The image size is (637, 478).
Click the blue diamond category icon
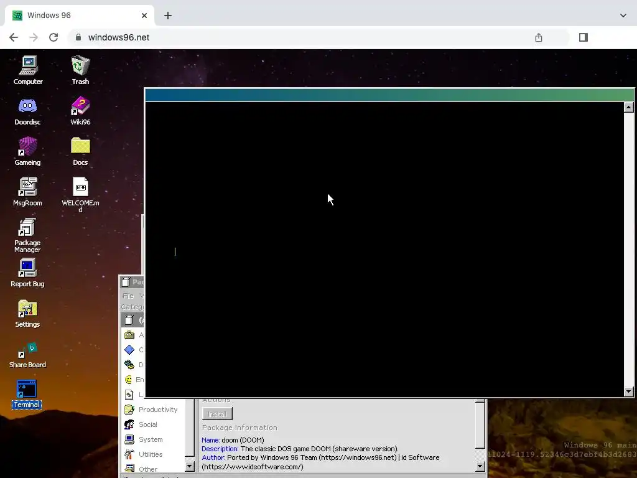click(129, 350)
